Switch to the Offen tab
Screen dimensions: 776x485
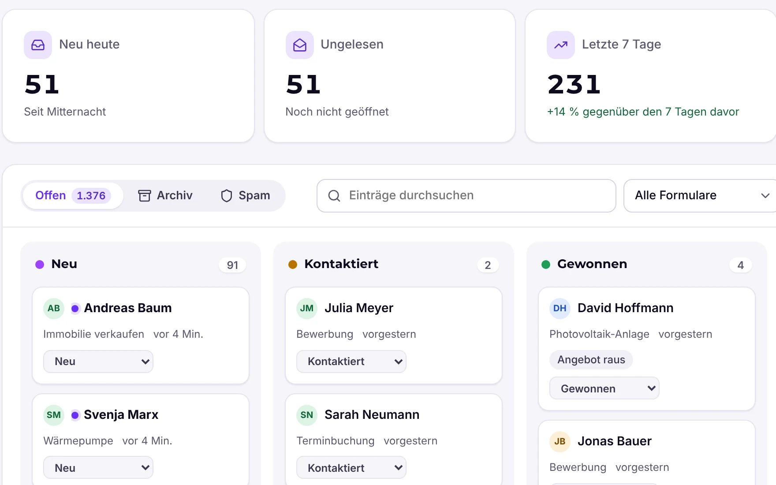pyautogui.click(x=73, y=196)
